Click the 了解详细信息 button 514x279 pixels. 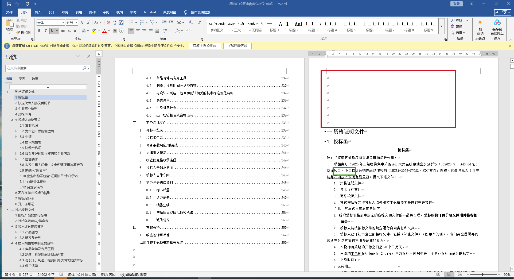click(237, 46)
